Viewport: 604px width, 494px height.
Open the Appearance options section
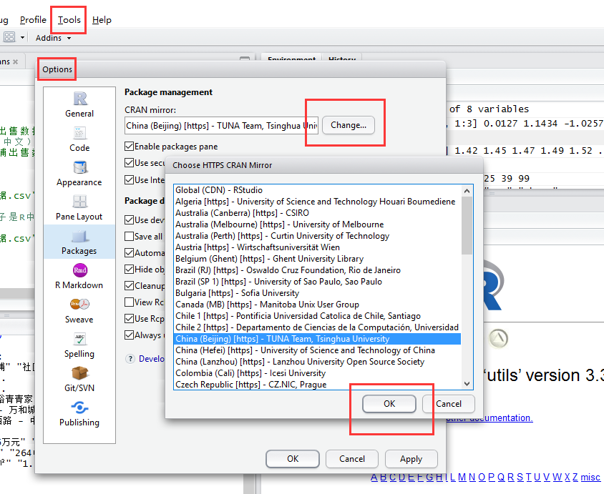click(79, 173)
